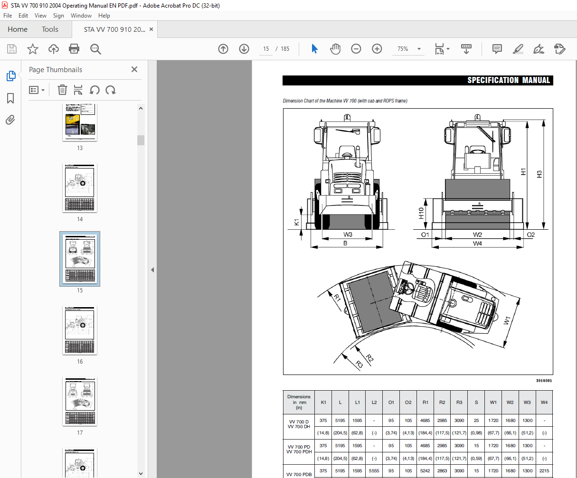This screenshot has width=577, height=478.
Task: Open the Window menu
Action: (x=81, y=16)
